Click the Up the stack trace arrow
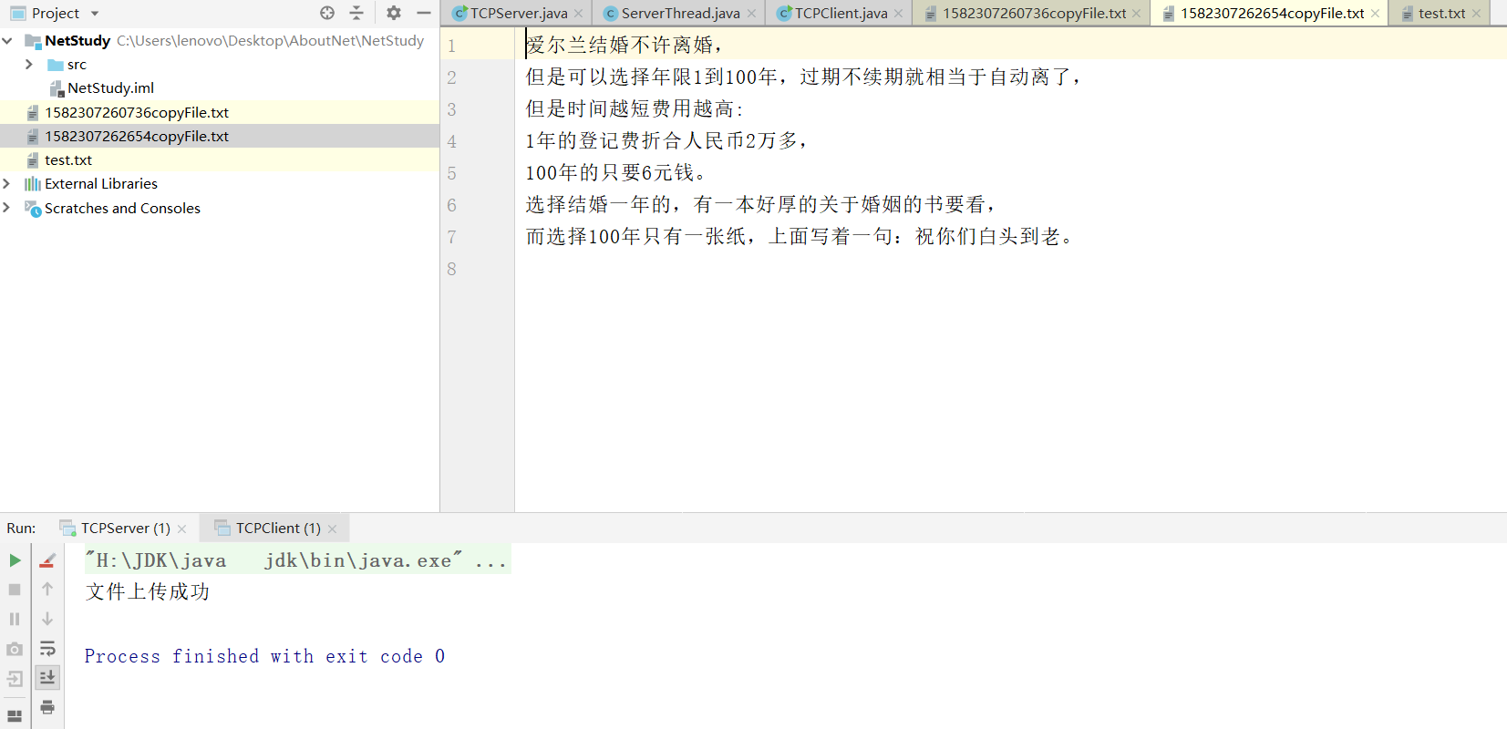The height and width of the screenshot is (729, 1507). [47, 590]
